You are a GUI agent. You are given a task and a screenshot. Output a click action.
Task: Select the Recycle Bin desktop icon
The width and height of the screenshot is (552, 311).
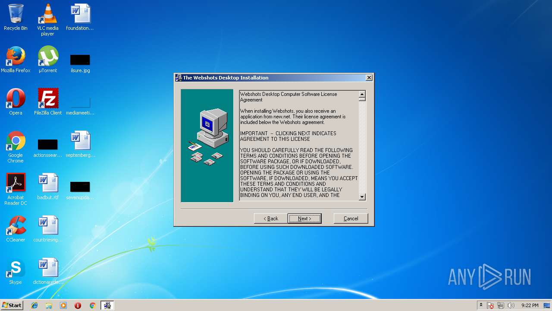16,18
